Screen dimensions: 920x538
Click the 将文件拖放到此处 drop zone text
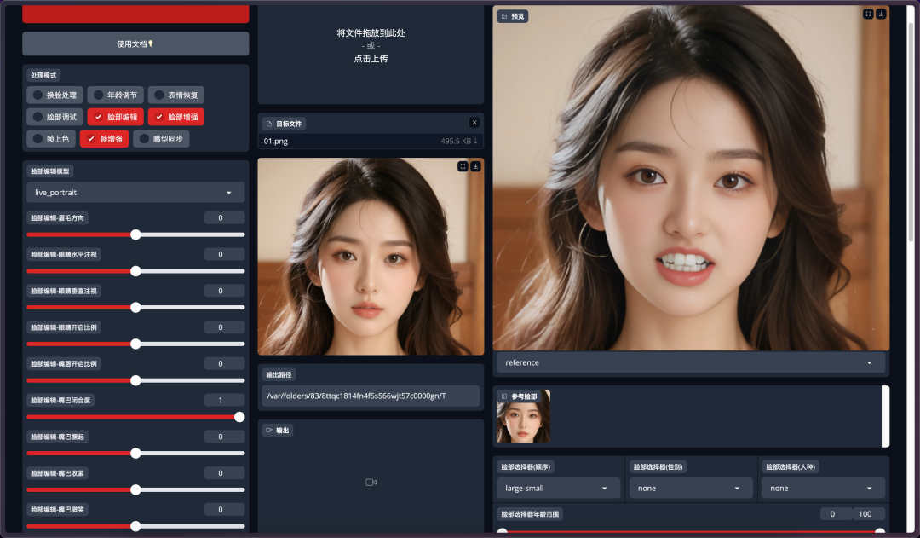coord(371,33)
